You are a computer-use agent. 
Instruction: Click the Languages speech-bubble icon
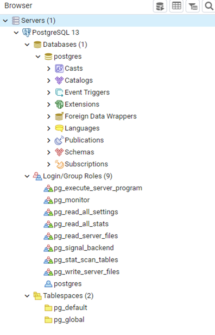(x=59, y=128)
